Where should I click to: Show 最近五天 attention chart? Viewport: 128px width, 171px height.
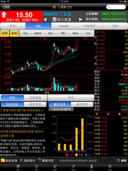(x=60, y=104)
